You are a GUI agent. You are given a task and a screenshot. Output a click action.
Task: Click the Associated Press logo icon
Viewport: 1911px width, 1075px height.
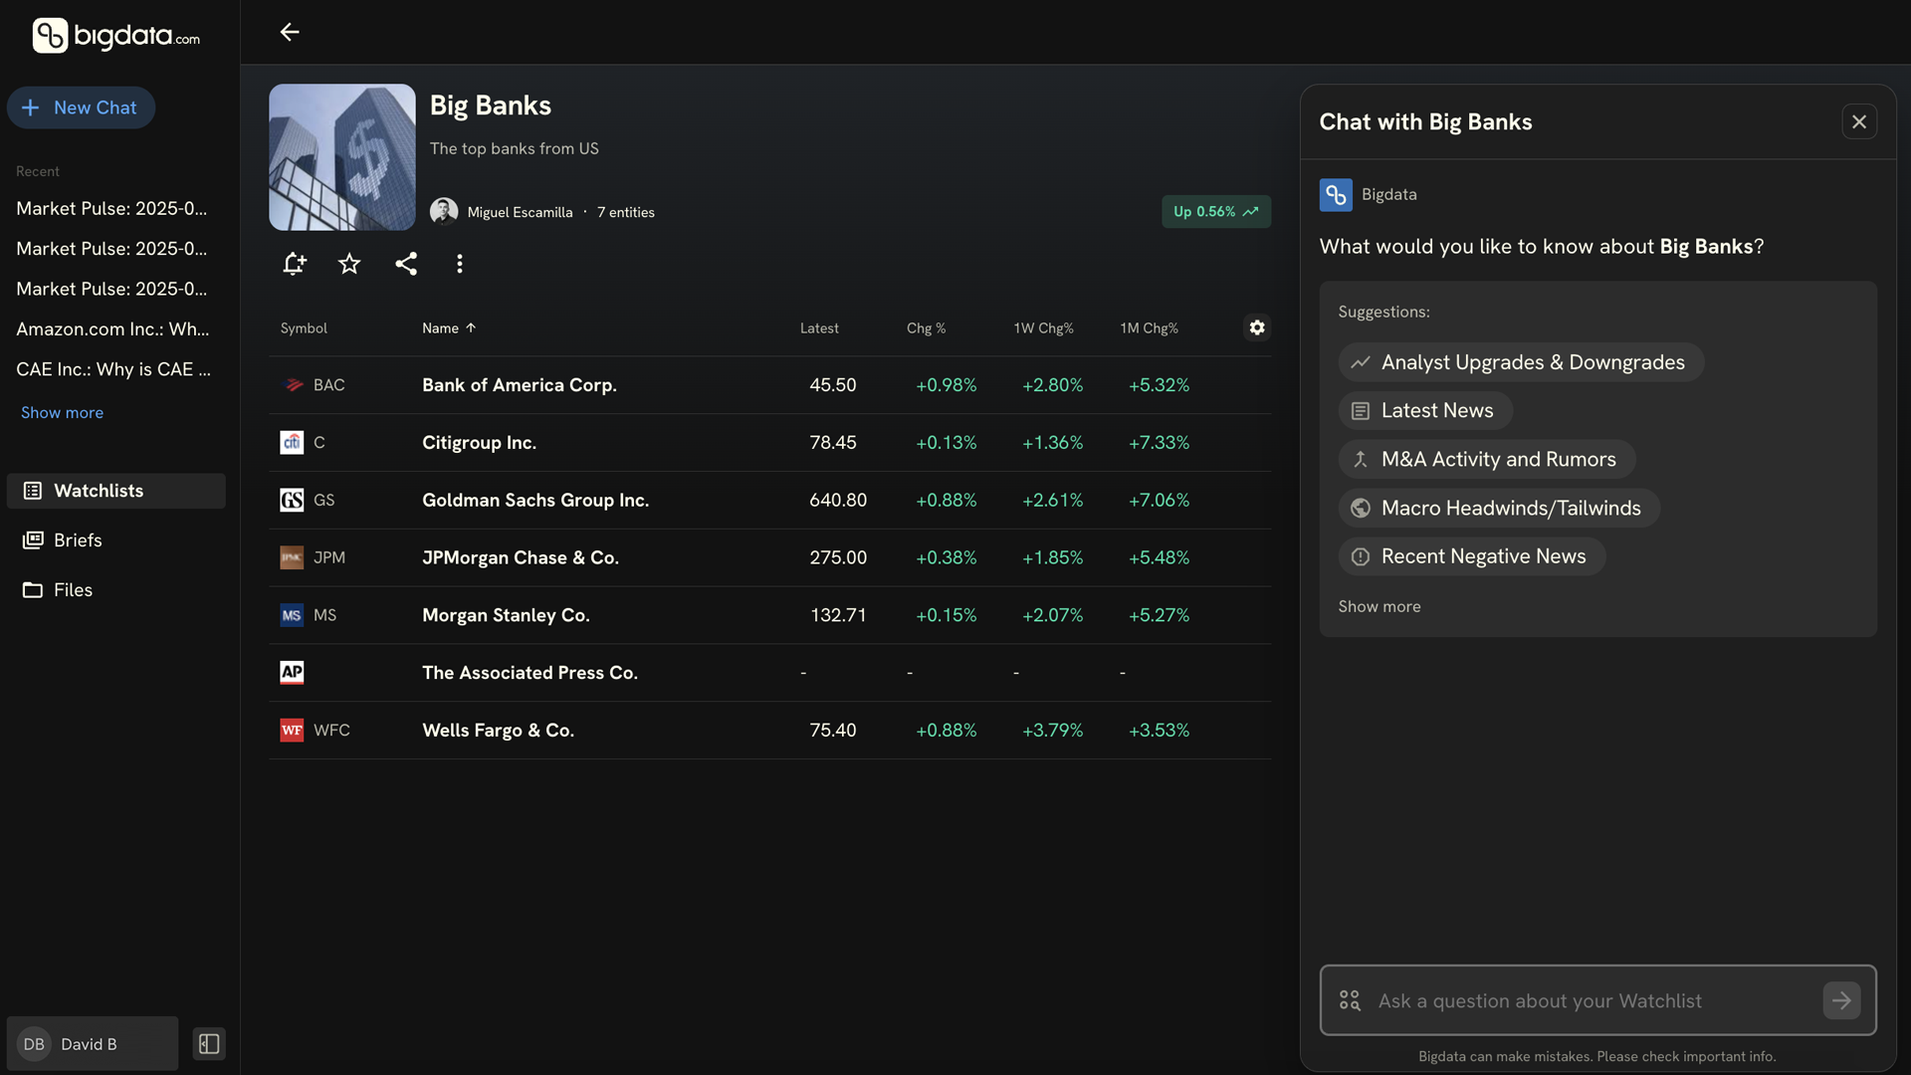292,673
